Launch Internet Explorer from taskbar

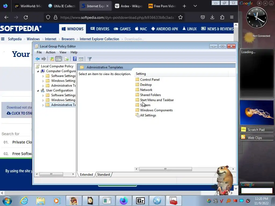[x=24, y=201]
